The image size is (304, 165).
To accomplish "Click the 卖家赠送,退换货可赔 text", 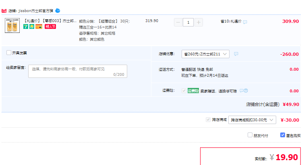I will coord(219,91).
